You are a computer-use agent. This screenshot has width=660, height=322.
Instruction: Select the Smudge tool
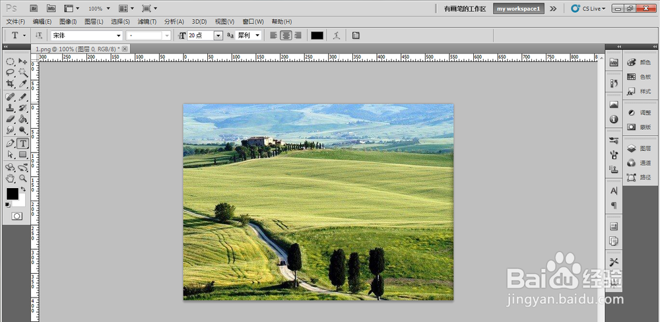[11, 130]
